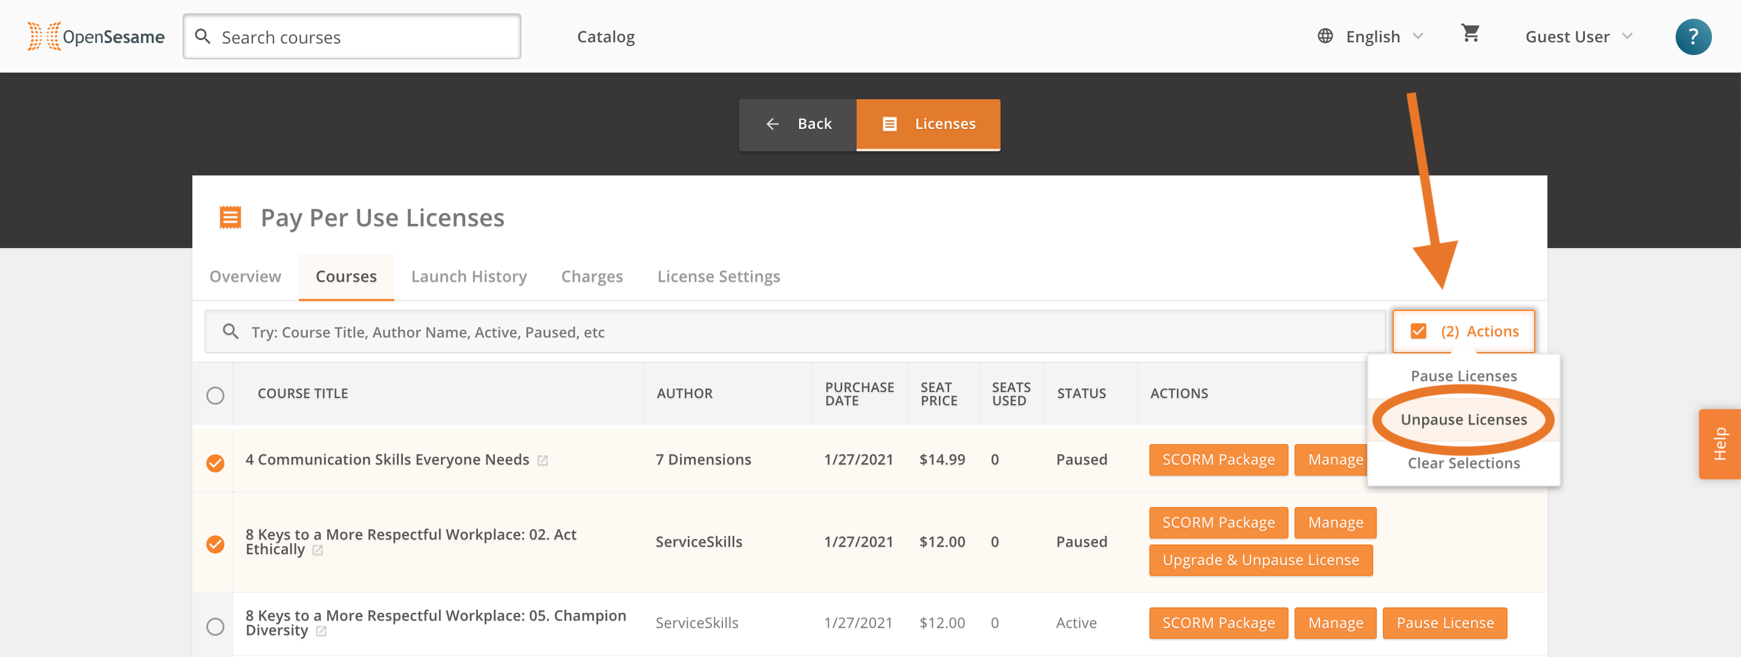
Task: Click SCORM Package for Champion Diversity course
Action: (1218, 623)
